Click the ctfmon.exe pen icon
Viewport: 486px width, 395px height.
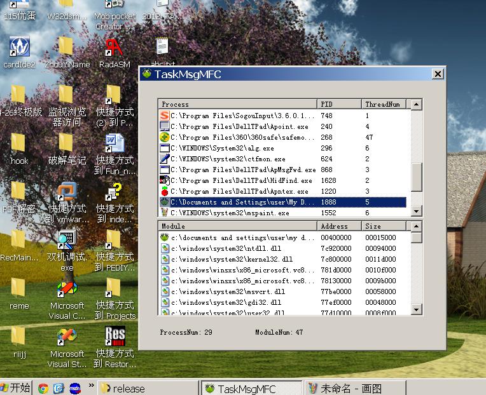[165, 159]
